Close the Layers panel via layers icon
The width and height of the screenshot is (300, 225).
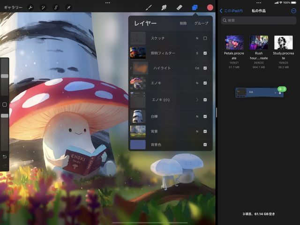coord(195,7)
